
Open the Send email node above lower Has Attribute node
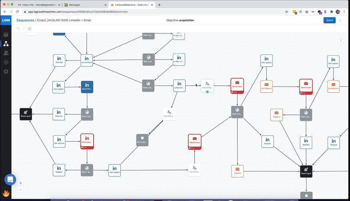(x=195, y=142)
